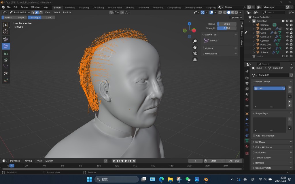Open the Modifiers wrench properties tab
The width and height of the screenshot is (295, 184).
pyautogui.click(x=247, y=119)
